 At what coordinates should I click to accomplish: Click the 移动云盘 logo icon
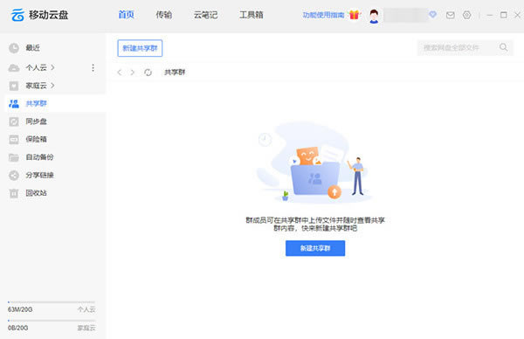(x=17, y=15)
